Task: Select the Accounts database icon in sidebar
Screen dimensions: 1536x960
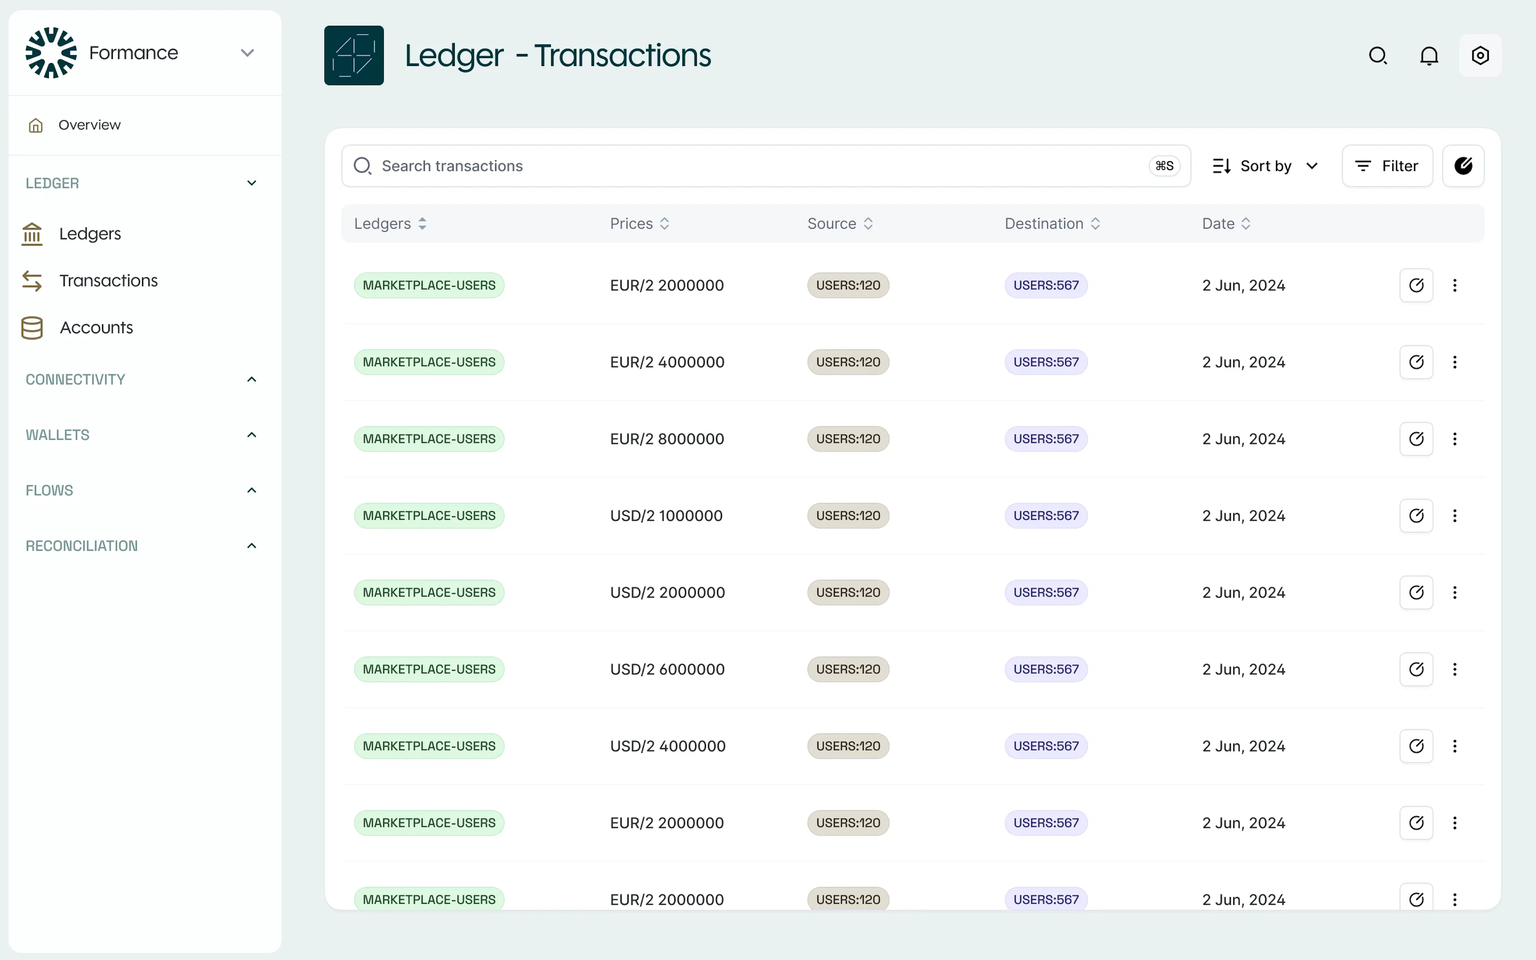Action: (x=31, y=328)
